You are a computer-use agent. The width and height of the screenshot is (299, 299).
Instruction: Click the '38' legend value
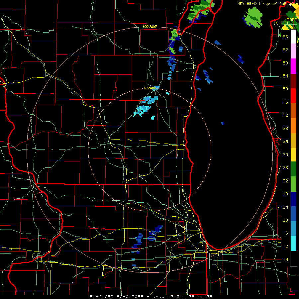(x=285, y=128)
